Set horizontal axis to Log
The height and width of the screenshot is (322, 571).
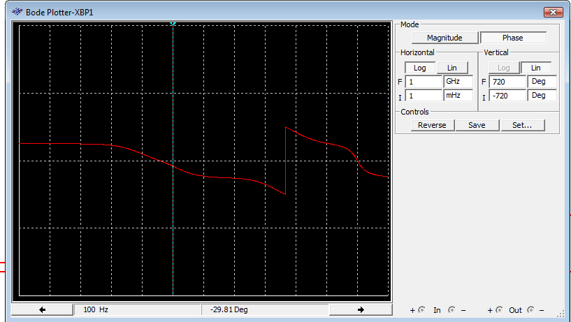pyautogui.click(x=419, y=68)
